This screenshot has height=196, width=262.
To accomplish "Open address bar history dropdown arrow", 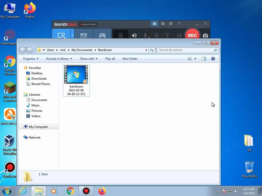I will pyautogui.click(x=146, y=50).
